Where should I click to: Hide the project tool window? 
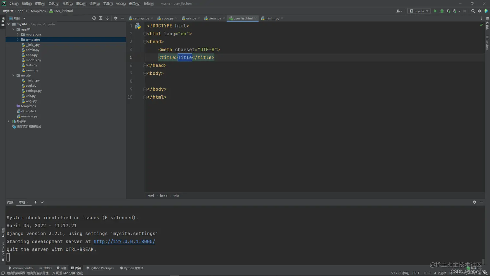122,18
